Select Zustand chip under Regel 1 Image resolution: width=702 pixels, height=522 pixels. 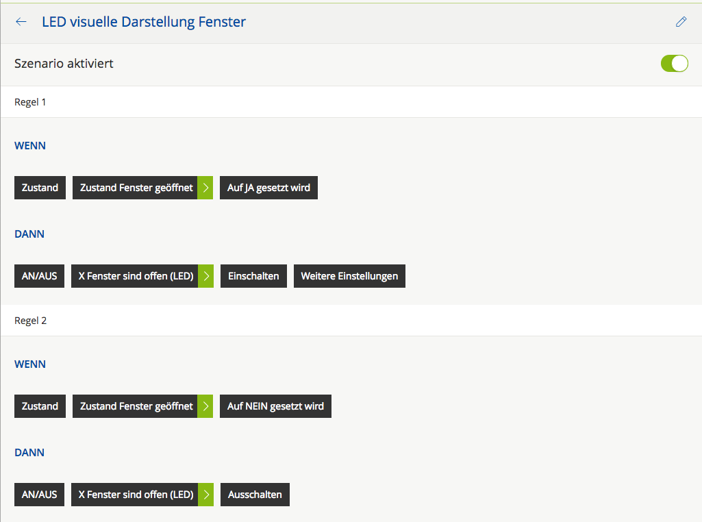40,188
